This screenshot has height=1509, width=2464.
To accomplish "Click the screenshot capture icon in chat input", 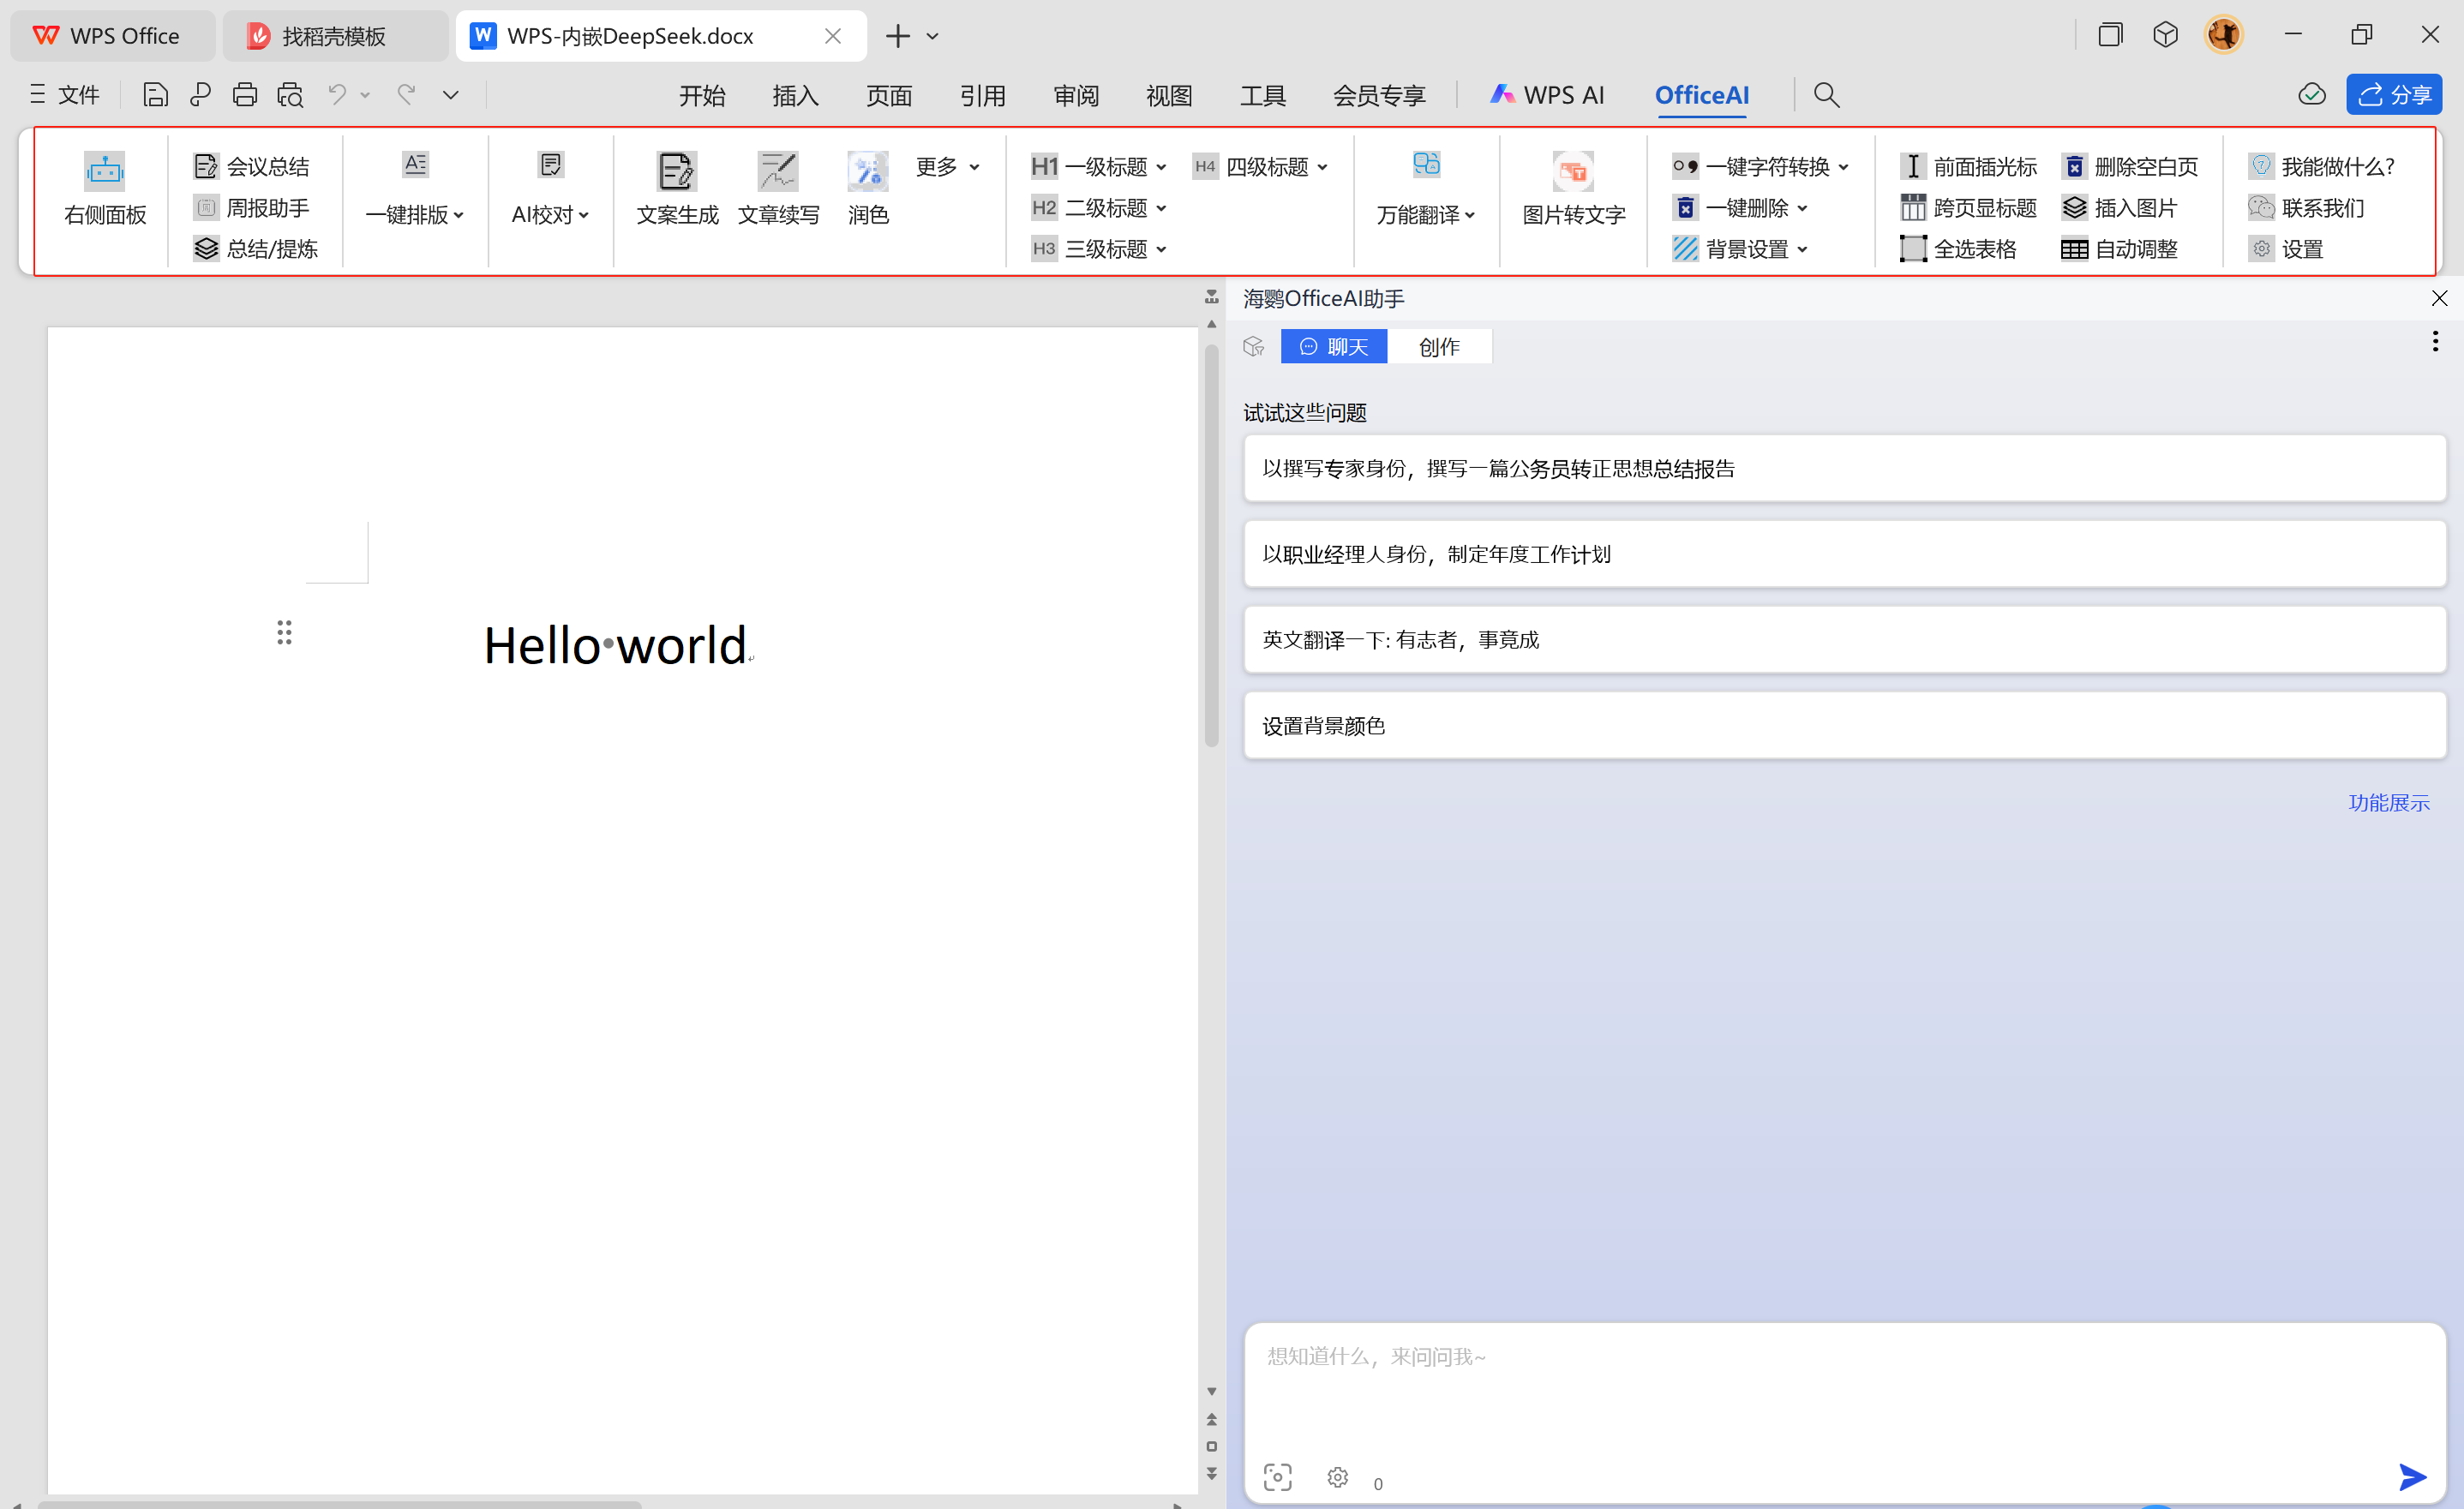I will point(1277,1477).
